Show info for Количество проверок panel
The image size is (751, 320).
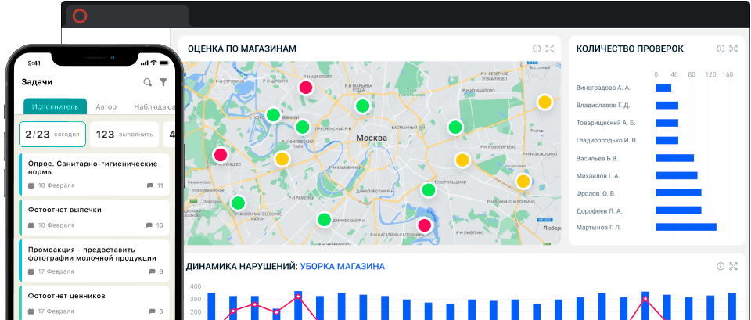(720, 49)
